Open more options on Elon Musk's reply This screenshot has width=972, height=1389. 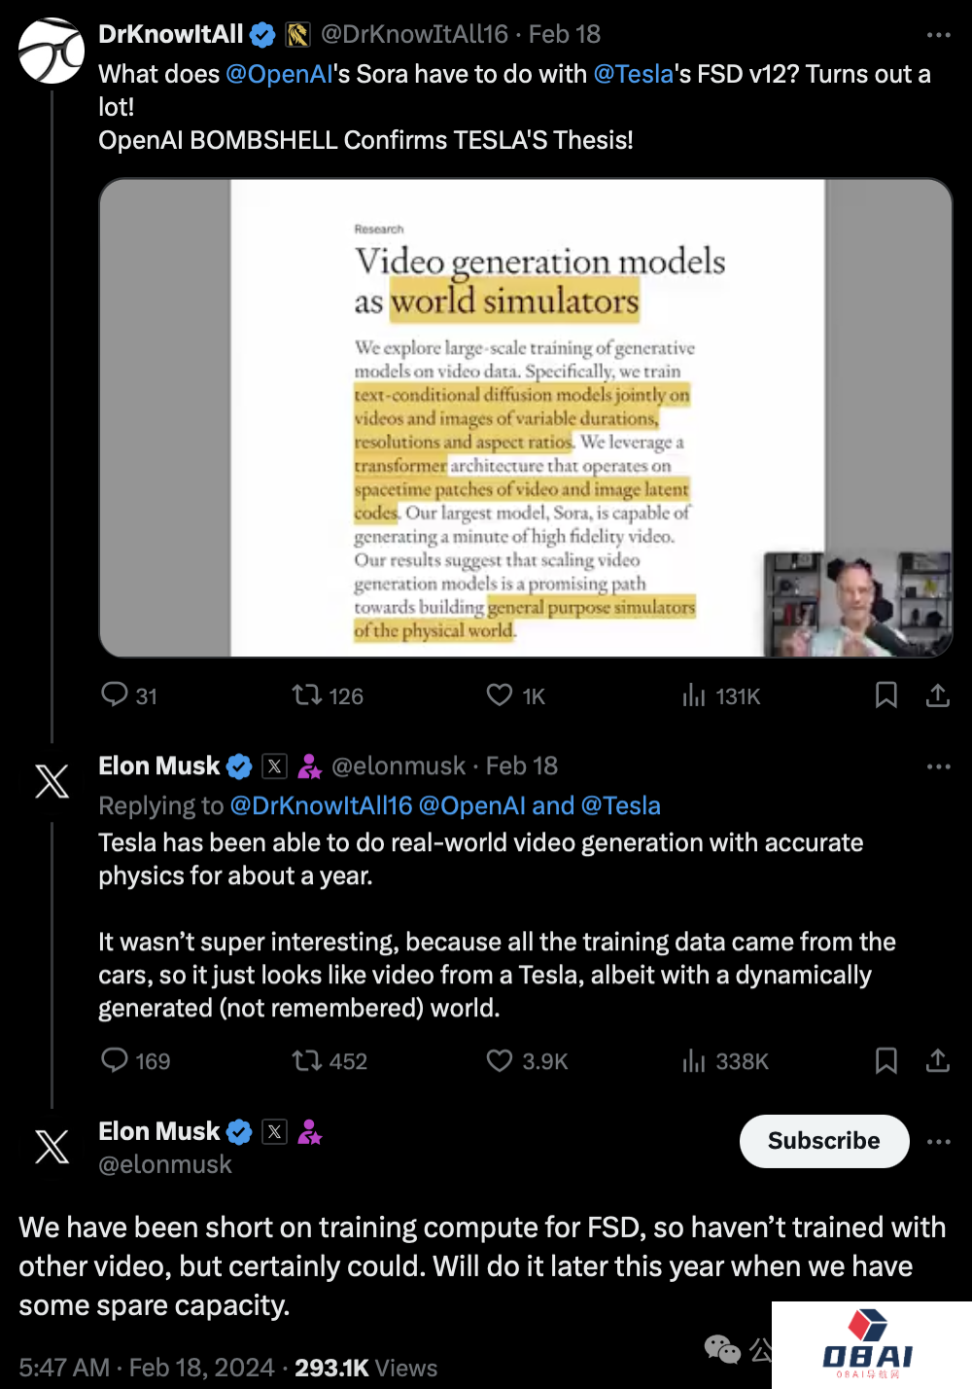[938, 766]
